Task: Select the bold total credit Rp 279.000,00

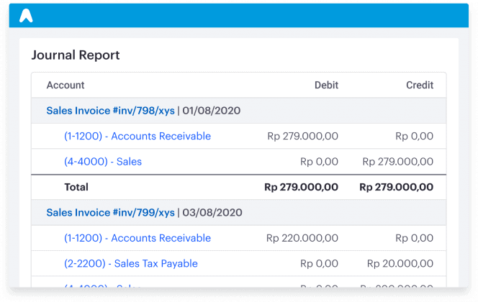Action: point(397,187)
